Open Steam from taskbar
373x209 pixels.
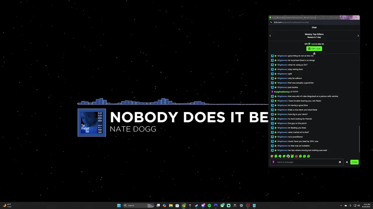tap(196, 206)
